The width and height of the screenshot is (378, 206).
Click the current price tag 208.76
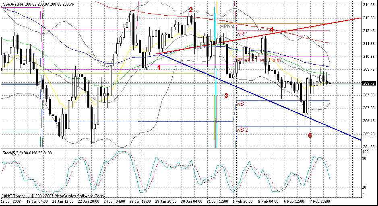(x=369, y=84)
